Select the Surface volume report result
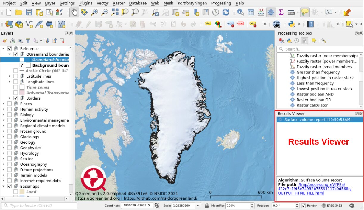The height and width of the screenshot is (210, 364). point(320,120)
